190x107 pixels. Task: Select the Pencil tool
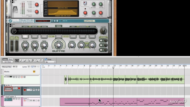click(x=21, y=61)
